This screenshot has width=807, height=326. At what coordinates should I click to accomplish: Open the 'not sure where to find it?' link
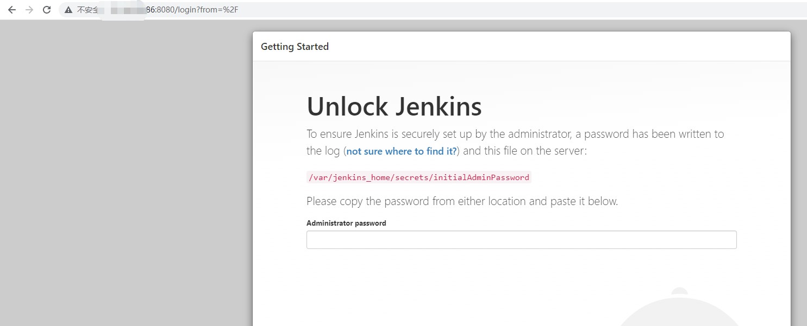tap(402, 151)
